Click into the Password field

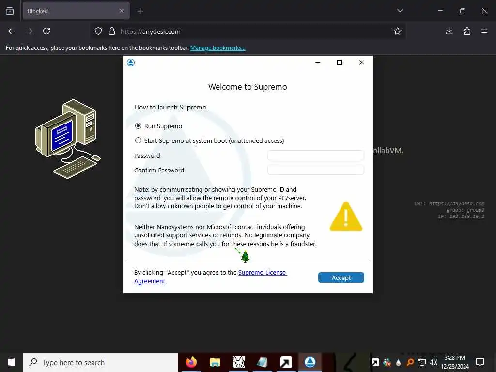click(315, 155)
